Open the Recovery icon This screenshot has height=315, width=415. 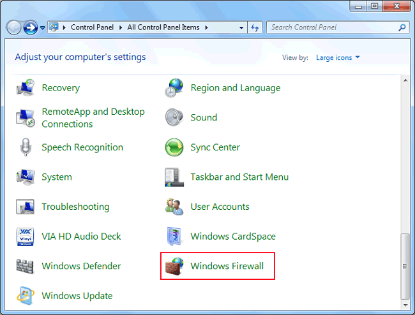click(26, 88)
